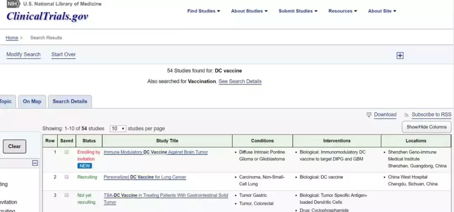Screen dimensions: 454x212
Task: Expand the plus icon beside Start Over
Action: [x=400, y=55]
